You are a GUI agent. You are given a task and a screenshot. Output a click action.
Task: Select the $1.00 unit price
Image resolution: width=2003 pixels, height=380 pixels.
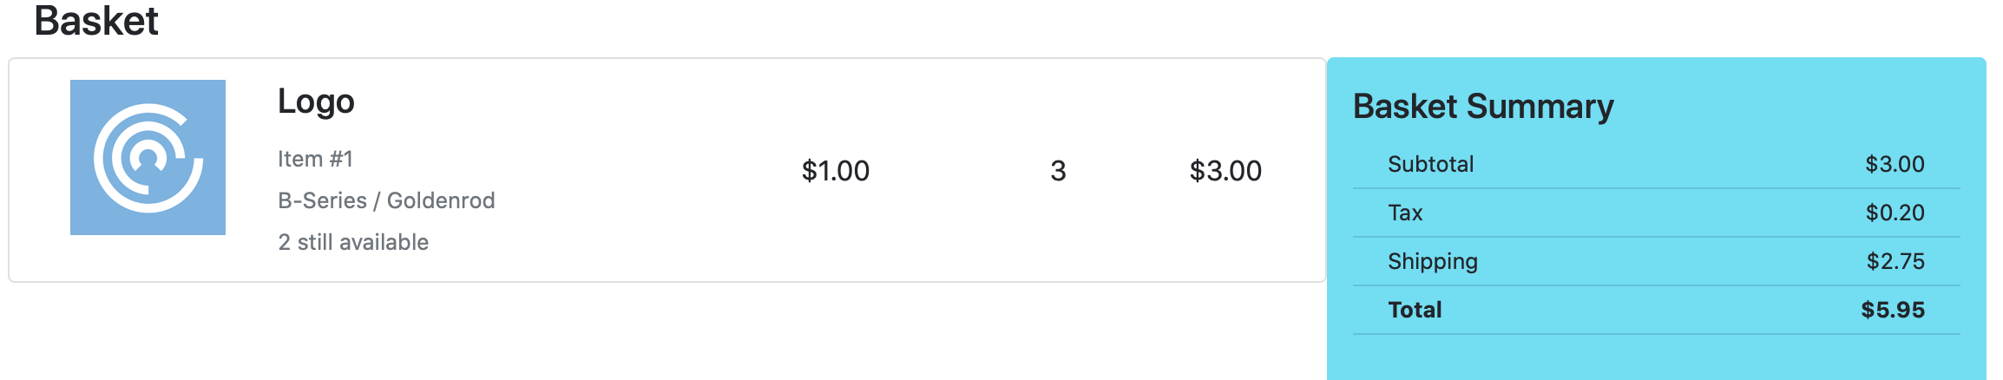[x=836, y=171]
